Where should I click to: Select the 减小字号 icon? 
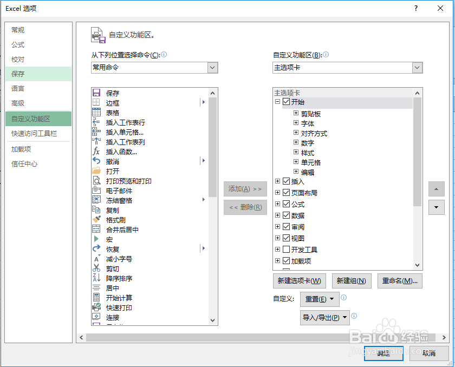pyautogui.click(x=96, y=259)
